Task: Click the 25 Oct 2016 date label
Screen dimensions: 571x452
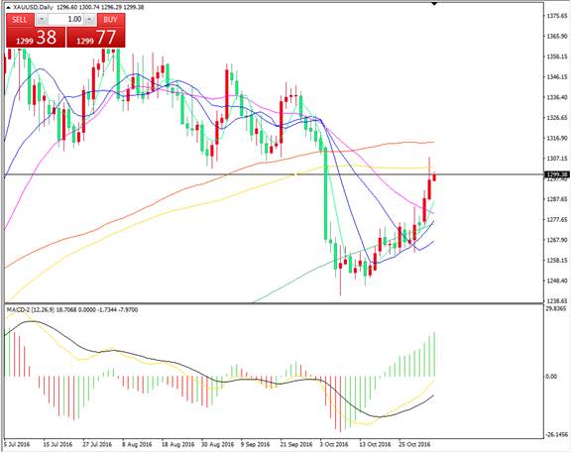Action: 414,445
